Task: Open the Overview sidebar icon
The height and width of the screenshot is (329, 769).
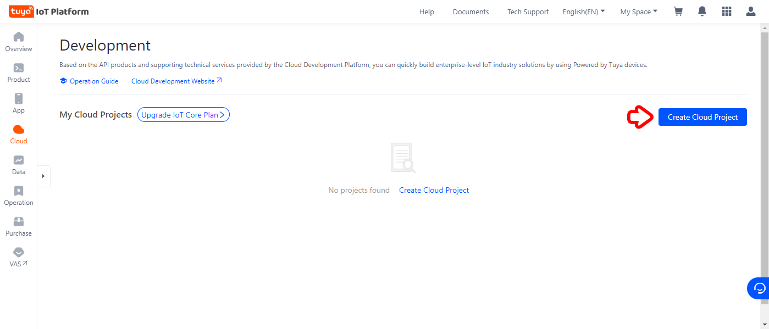Action: [19, 37]
